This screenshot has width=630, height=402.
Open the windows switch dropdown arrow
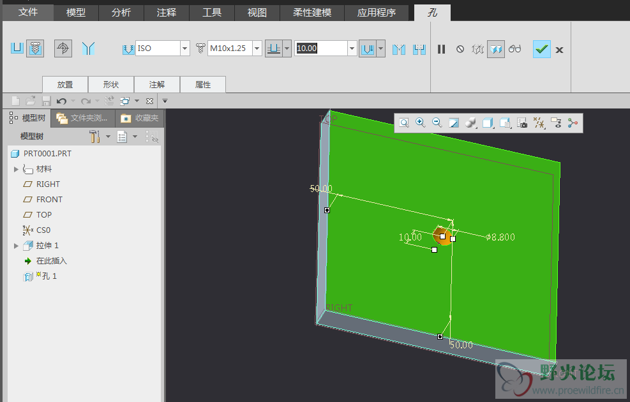[x=137, y=101]
